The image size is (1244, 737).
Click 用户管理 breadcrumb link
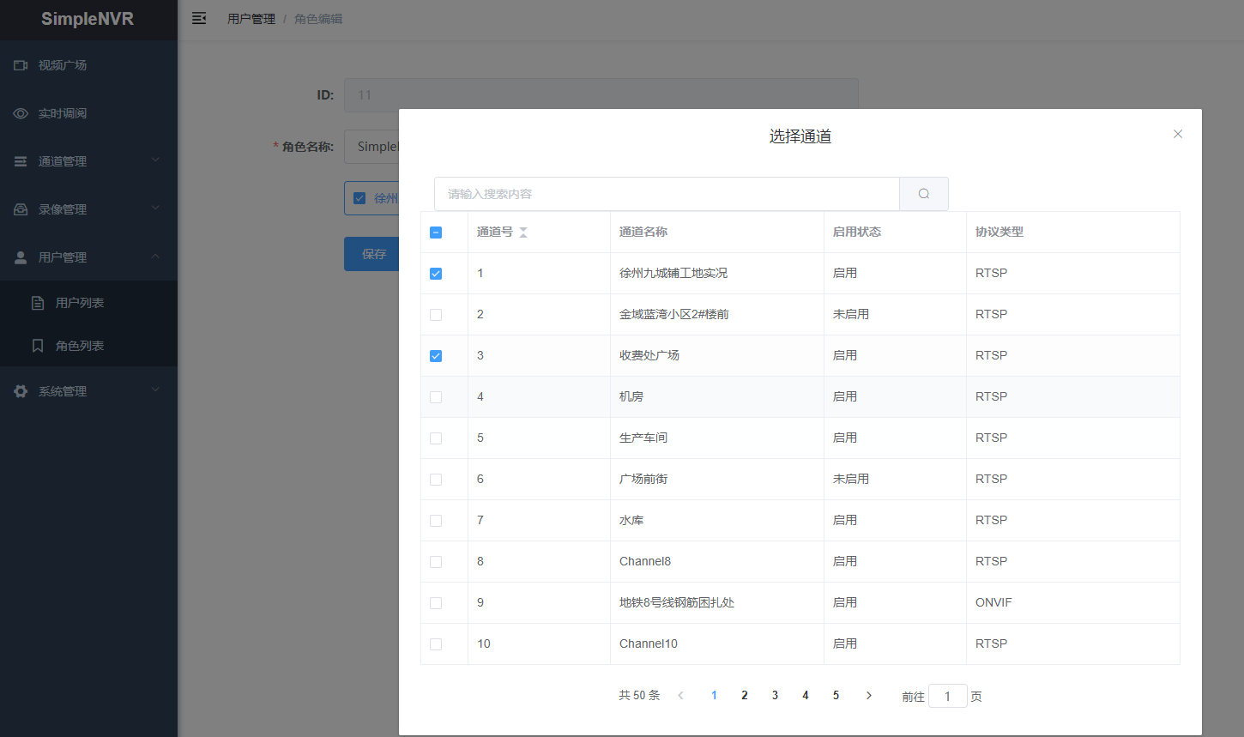(251, 19)
